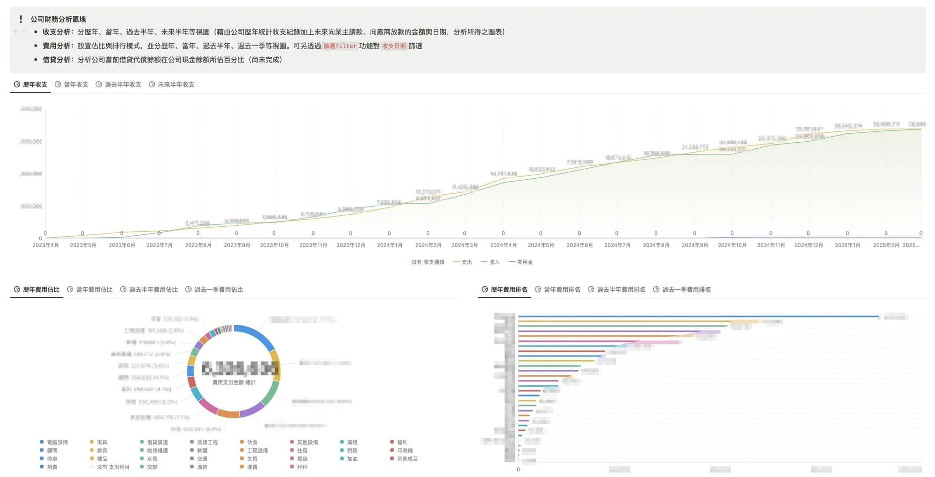Show the 未來半年收支 view
This screenshot has height=477, width=935.
point(172,84)
